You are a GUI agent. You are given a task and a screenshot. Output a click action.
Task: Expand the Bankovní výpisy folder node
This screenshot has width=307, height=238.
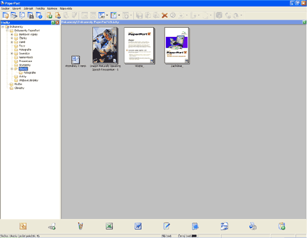tap(12, 34)
